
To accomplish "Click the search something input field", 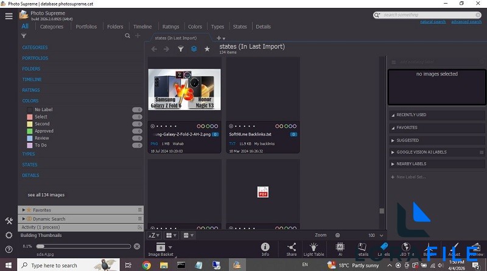I will tap(427, 15).
